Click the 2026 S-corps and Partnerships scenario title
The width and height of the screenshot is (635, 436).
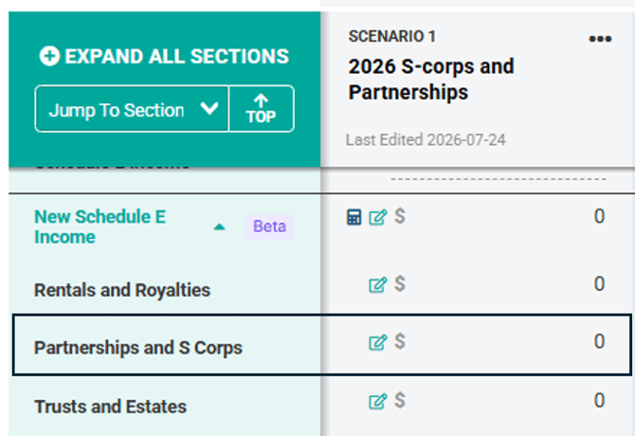pos(431,79)
